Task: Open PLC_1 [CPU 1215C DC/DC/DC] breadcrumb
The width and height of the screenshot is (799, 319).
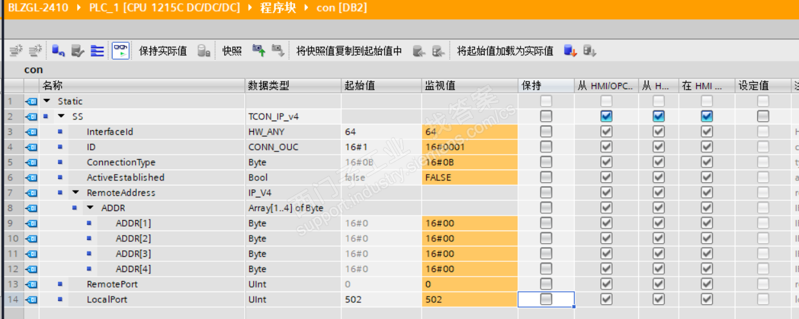Action: coord(165,8)
